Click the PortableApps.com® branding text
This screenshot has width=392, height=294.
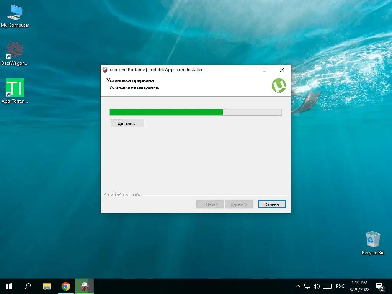pos(122,194)
